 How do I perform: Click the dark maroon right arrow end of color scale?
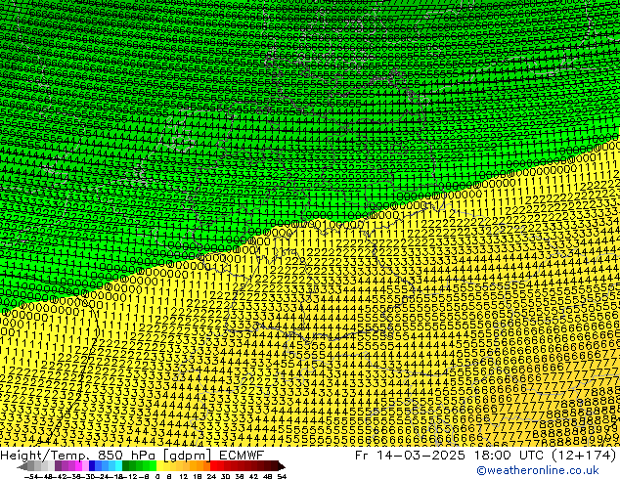[282, 466]
